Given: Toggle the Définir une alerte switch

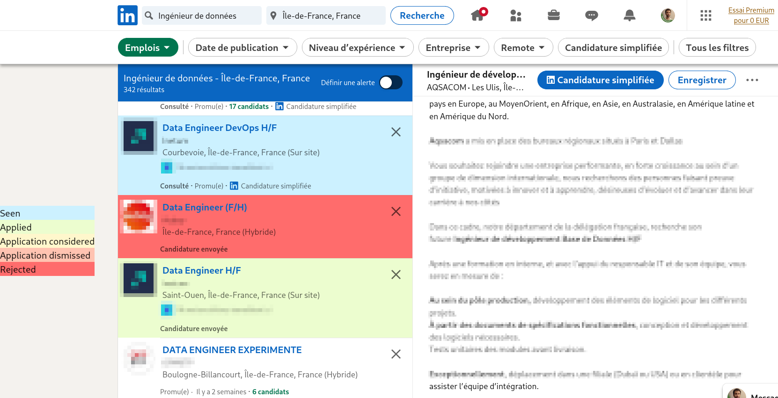Looking at the screenshot, I should [390, 83].
